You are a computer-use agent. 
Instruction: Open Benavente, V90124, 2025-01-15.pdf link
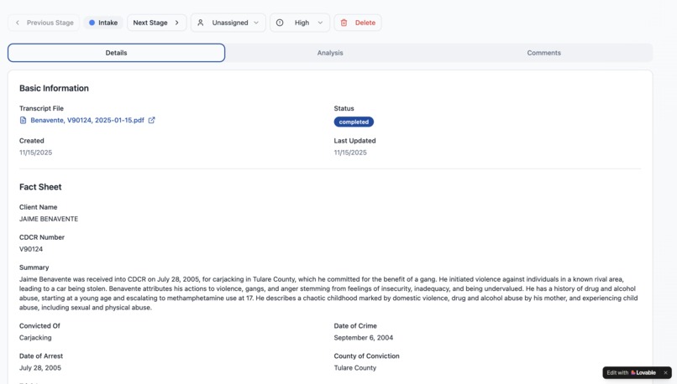click(x=87, y=120)
